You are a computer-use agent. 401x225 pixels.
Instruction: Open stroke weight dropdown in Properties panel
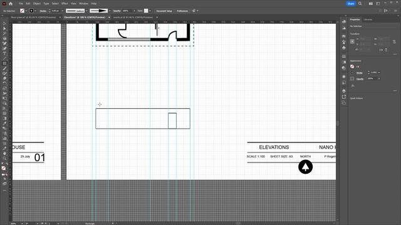[379, 72]
